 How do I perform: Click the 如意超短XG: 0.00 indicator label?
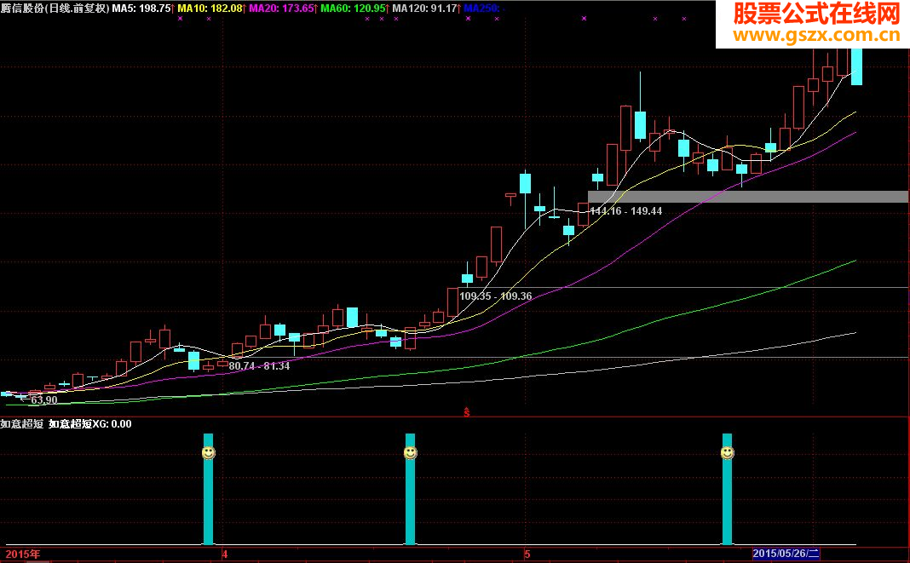(90, 423)
